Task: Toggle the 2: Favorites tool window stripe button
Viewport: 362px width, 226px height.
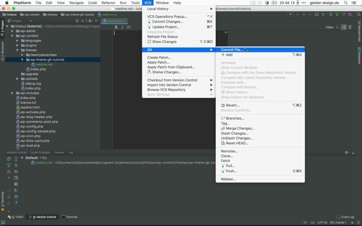Action: [x=2, y=201]
